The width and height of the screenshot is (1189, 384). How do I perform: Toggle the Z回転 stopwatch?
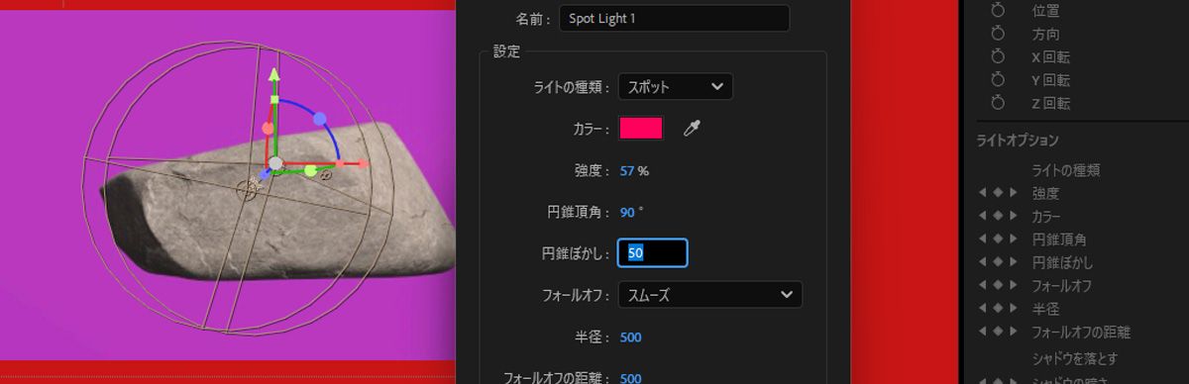pos(999,102)
